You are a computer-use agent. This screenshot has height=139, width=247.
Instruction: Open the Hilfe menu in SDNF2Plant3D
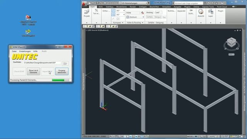point(35,51)
